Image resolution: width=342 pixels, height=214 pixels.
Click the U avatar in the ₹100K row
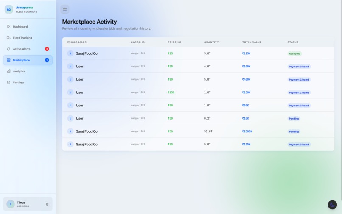click(x=70, y=66)
